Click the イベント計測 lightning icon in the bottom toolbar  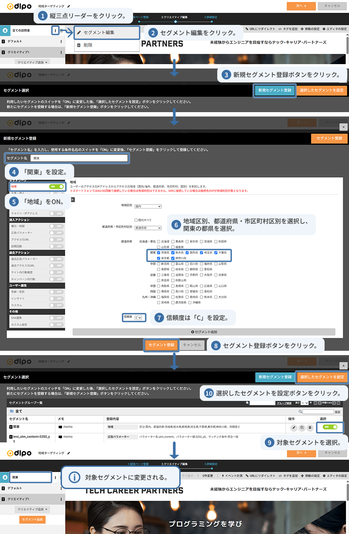pyautogui.click(x=222, y=476)
